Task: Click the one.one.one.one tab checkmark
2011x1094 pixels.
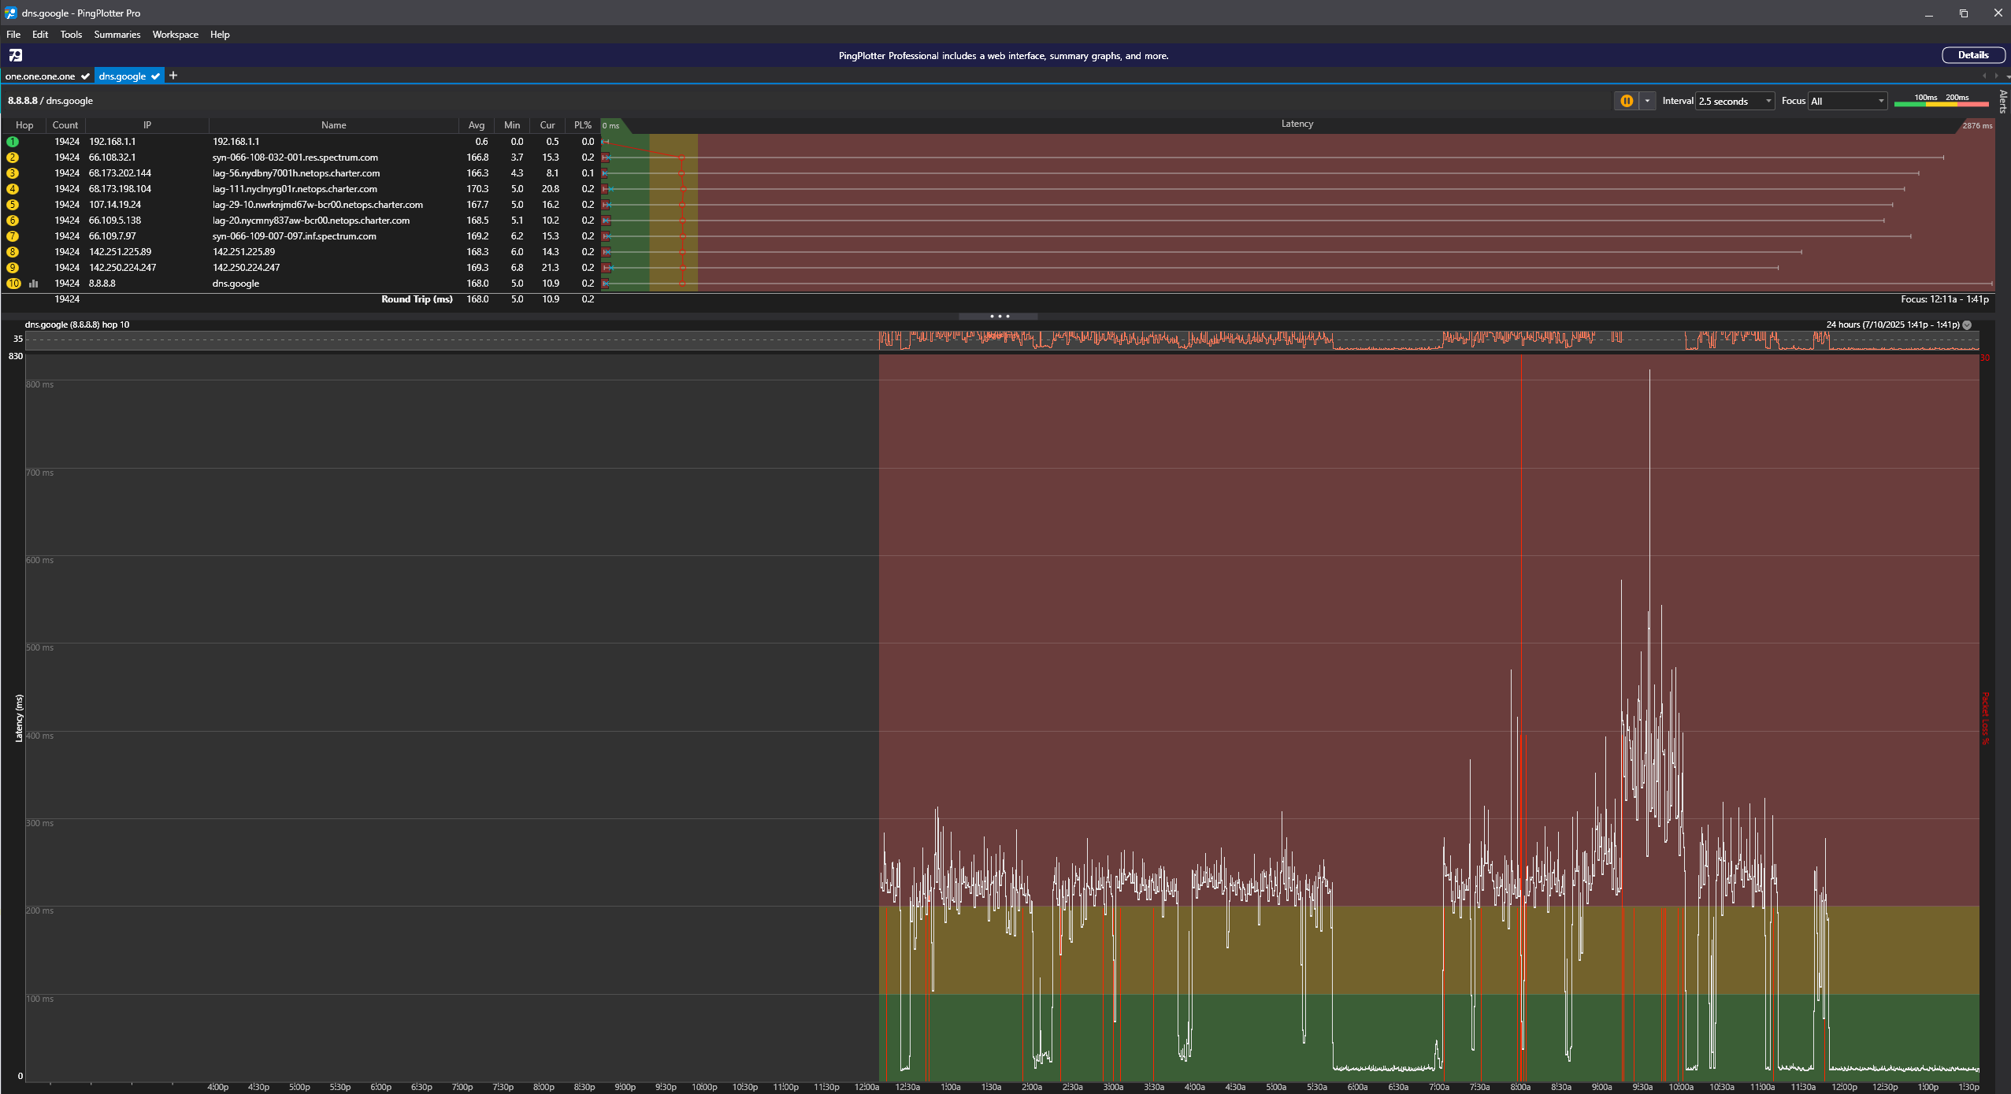Action: click(85, 76)
